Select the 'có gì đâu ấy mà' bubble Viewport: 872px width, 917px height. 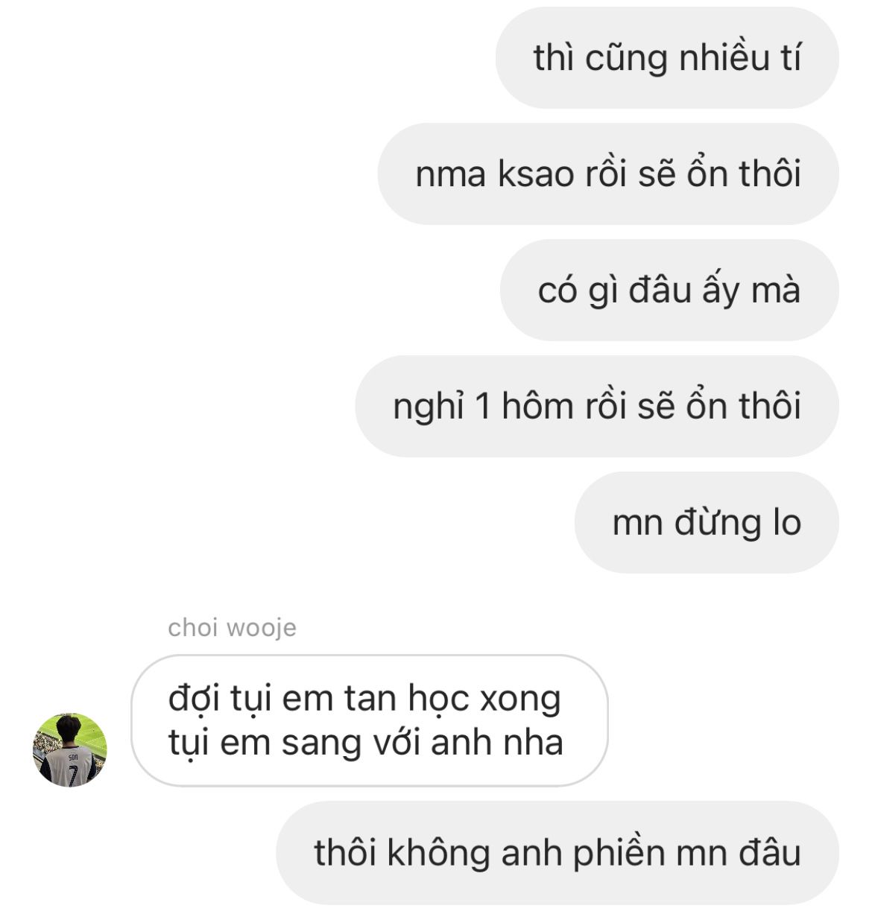669,290
